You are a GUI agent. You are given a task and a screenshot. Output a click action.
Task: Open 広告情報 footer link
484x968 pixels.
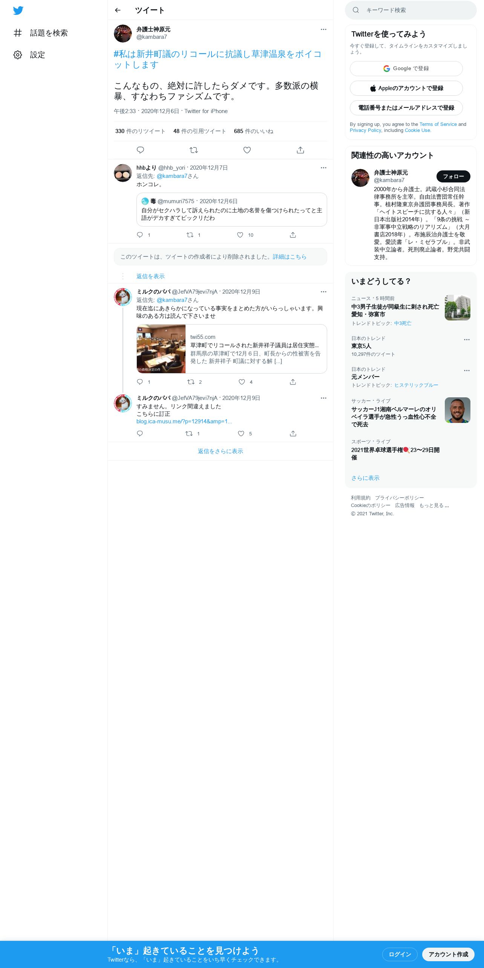click(405, 505)
